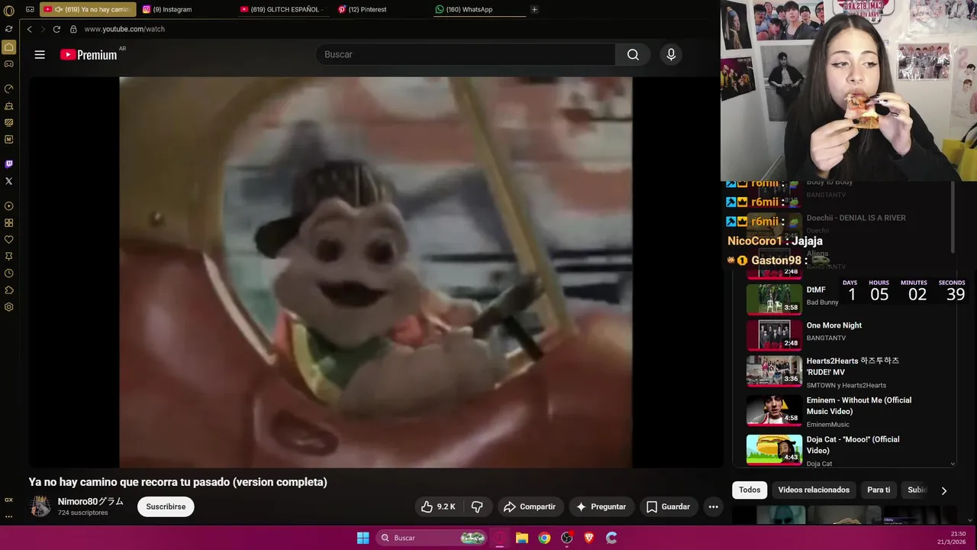Viewport: 977px width, 550px height.
Task: Open the YouTube hamburger guide menu
Action: click(x=40, y=54)
